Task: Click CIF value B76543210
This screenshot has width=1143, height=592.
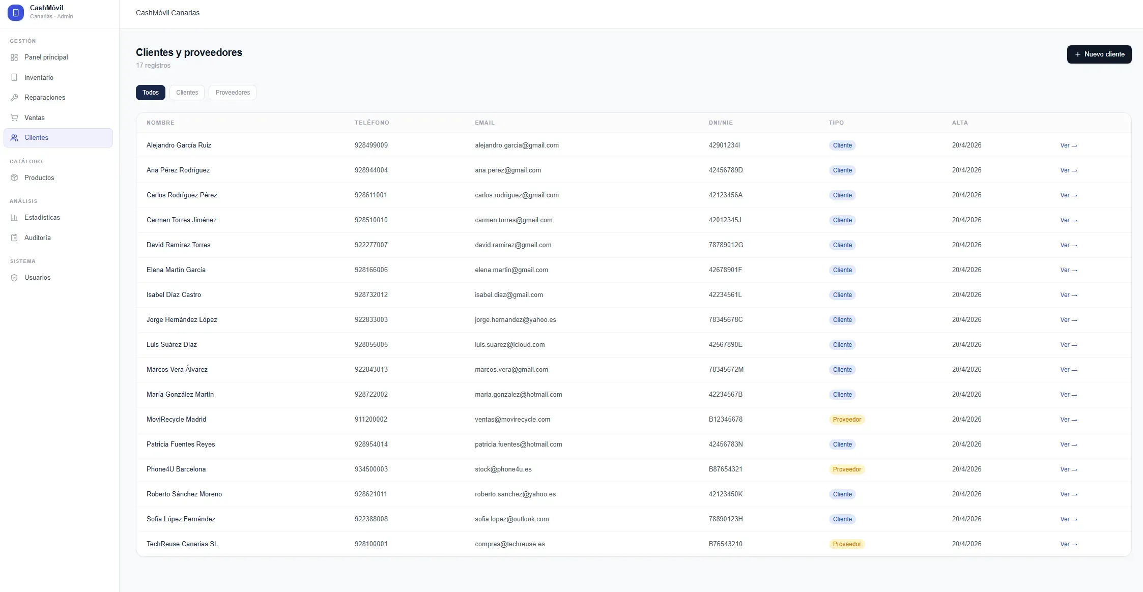Action: point(726,544)
